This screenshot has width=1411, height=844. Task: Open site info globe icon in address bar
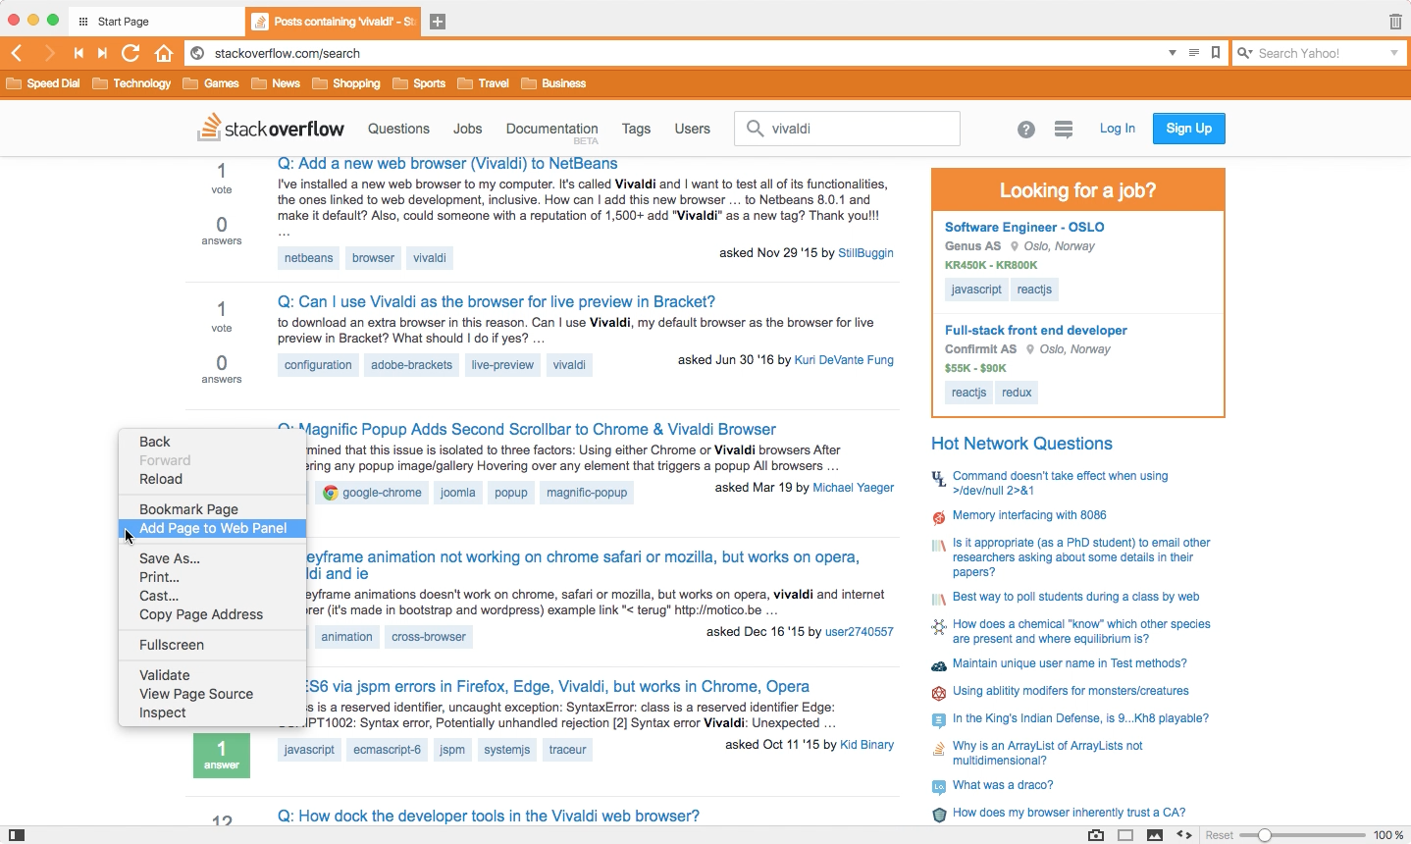[197, 53]
